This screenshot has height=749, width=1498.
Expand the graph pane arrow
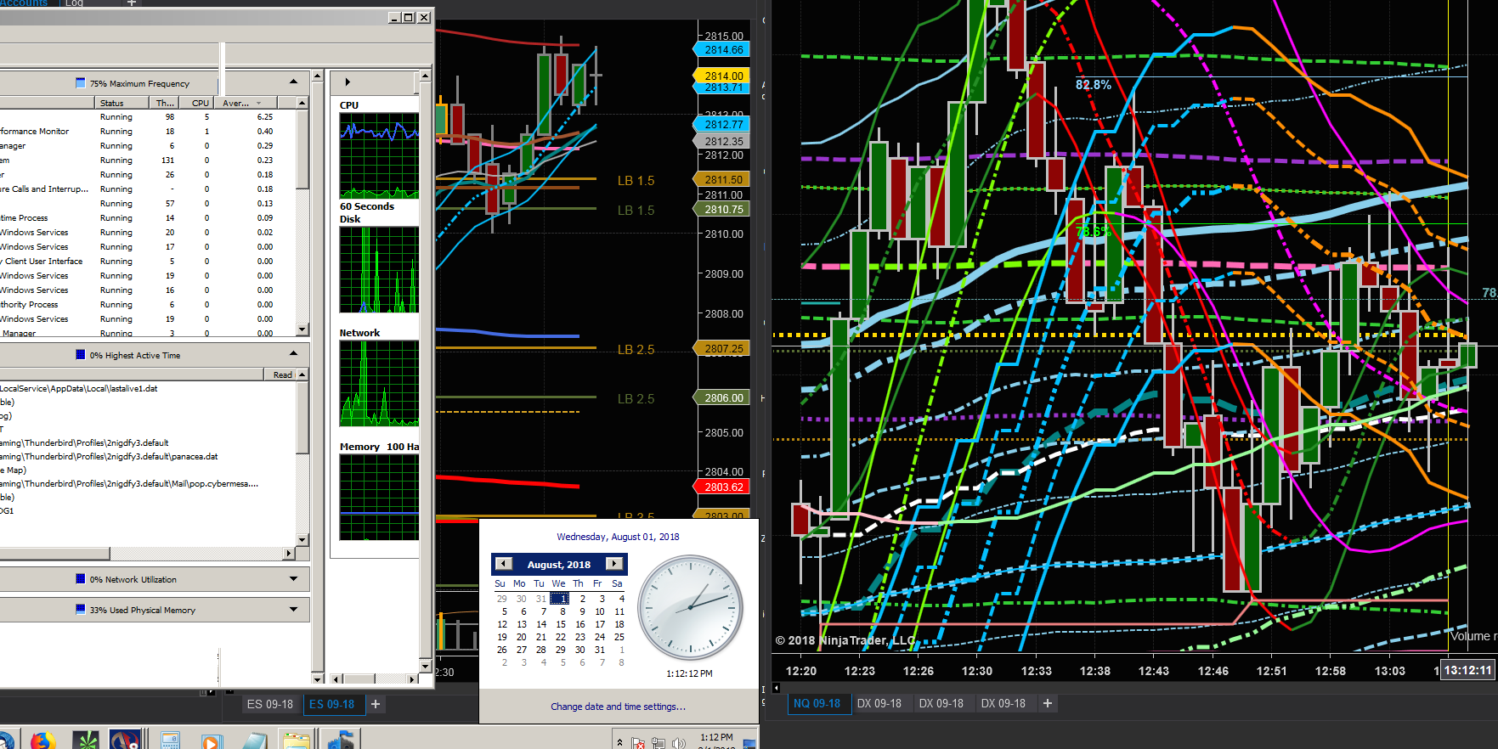click(x=348, y=82)
